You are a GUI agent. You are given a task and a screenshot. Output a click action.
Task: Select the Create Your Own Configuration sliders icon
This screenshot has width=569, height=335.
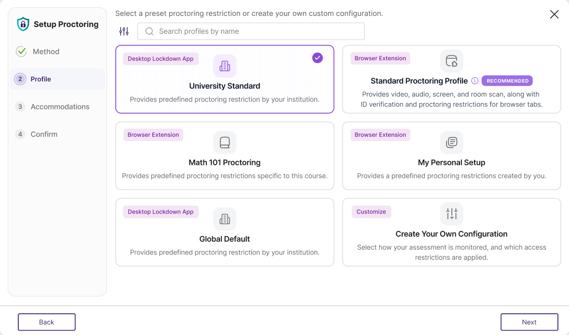(451, 214)
